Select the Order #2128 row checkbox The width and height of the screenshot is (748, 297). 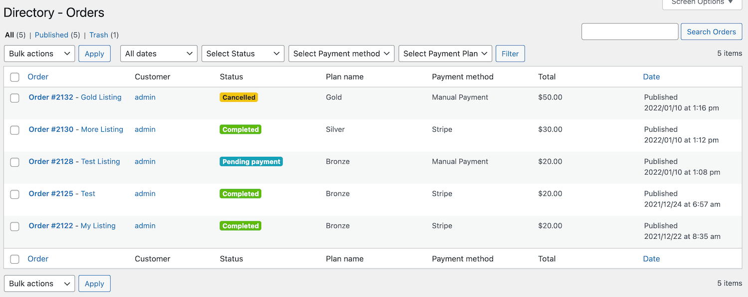[x=15, y=162]
